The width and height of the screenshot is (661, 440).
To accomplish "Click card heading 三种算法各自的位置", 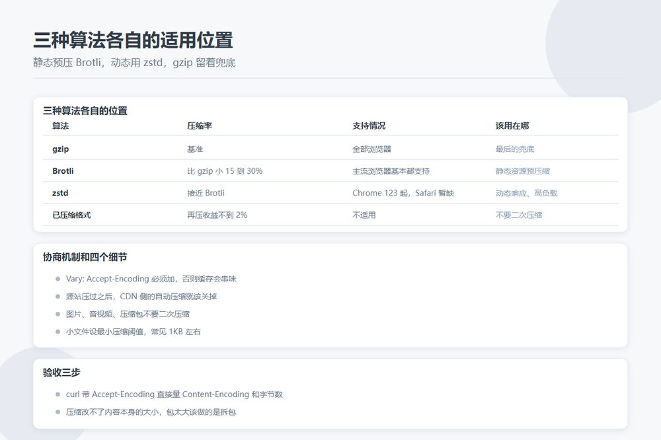I will click(85, 111).
